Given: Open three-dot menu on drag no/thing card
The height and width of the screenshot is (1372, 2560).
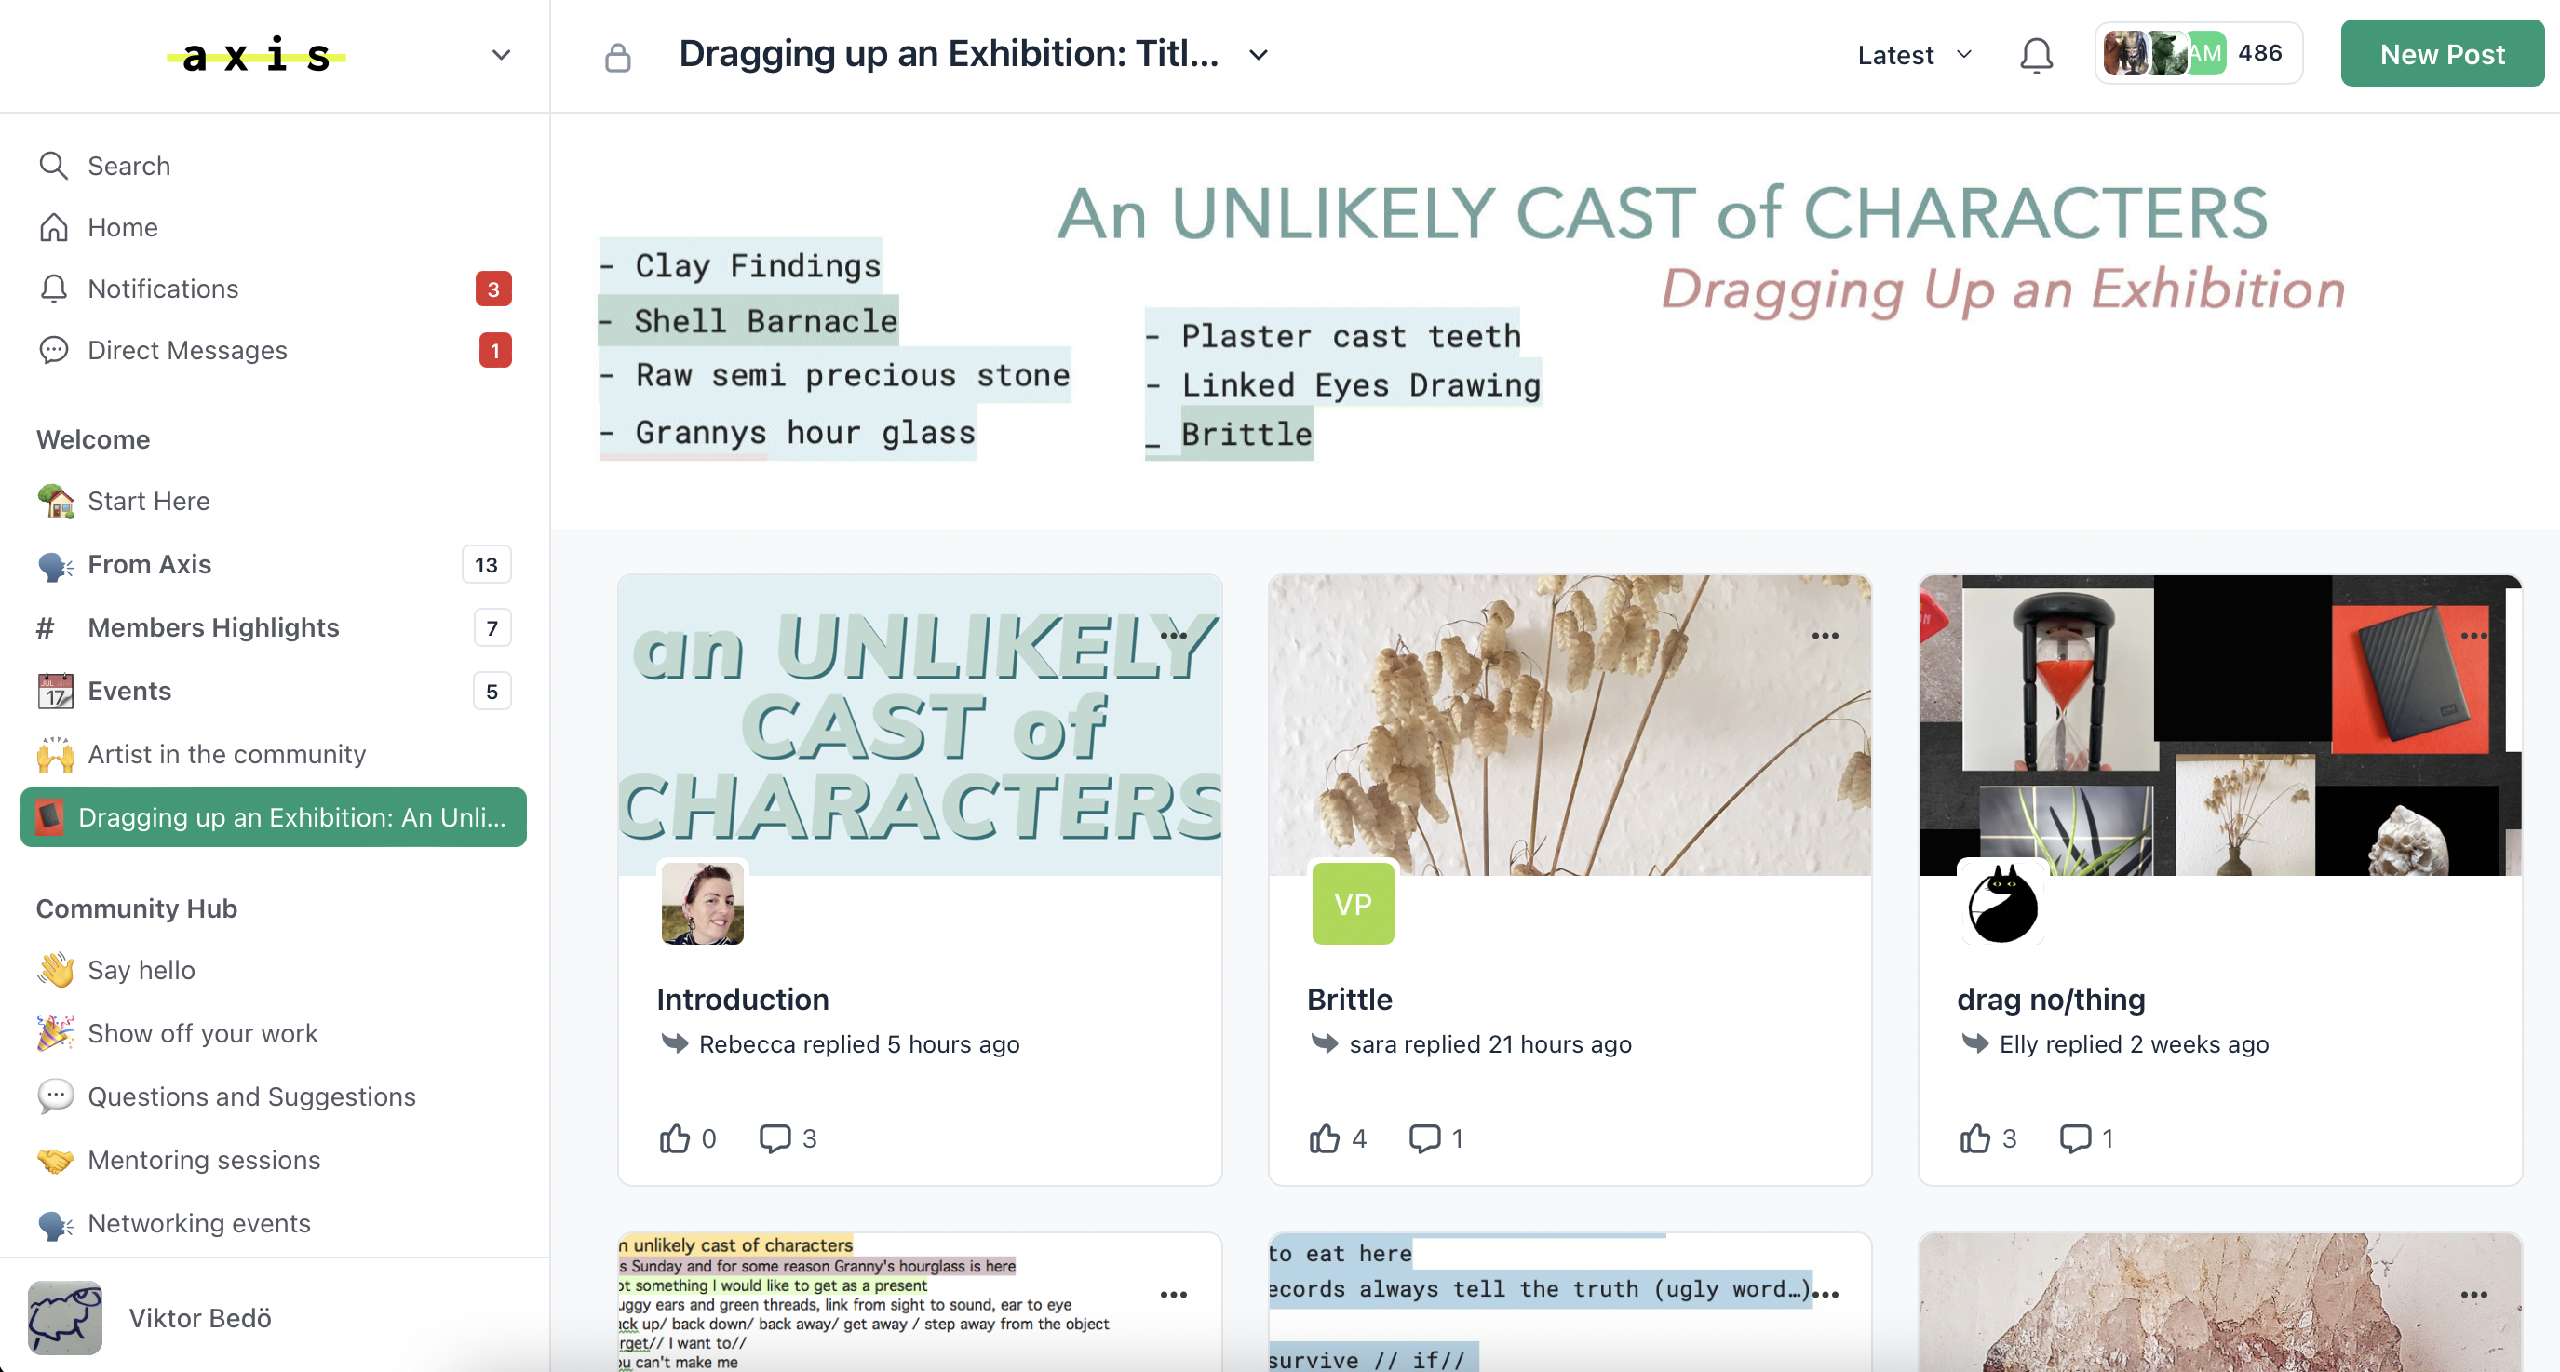Looking at the screenshot, I should (x=2473, y=636).
